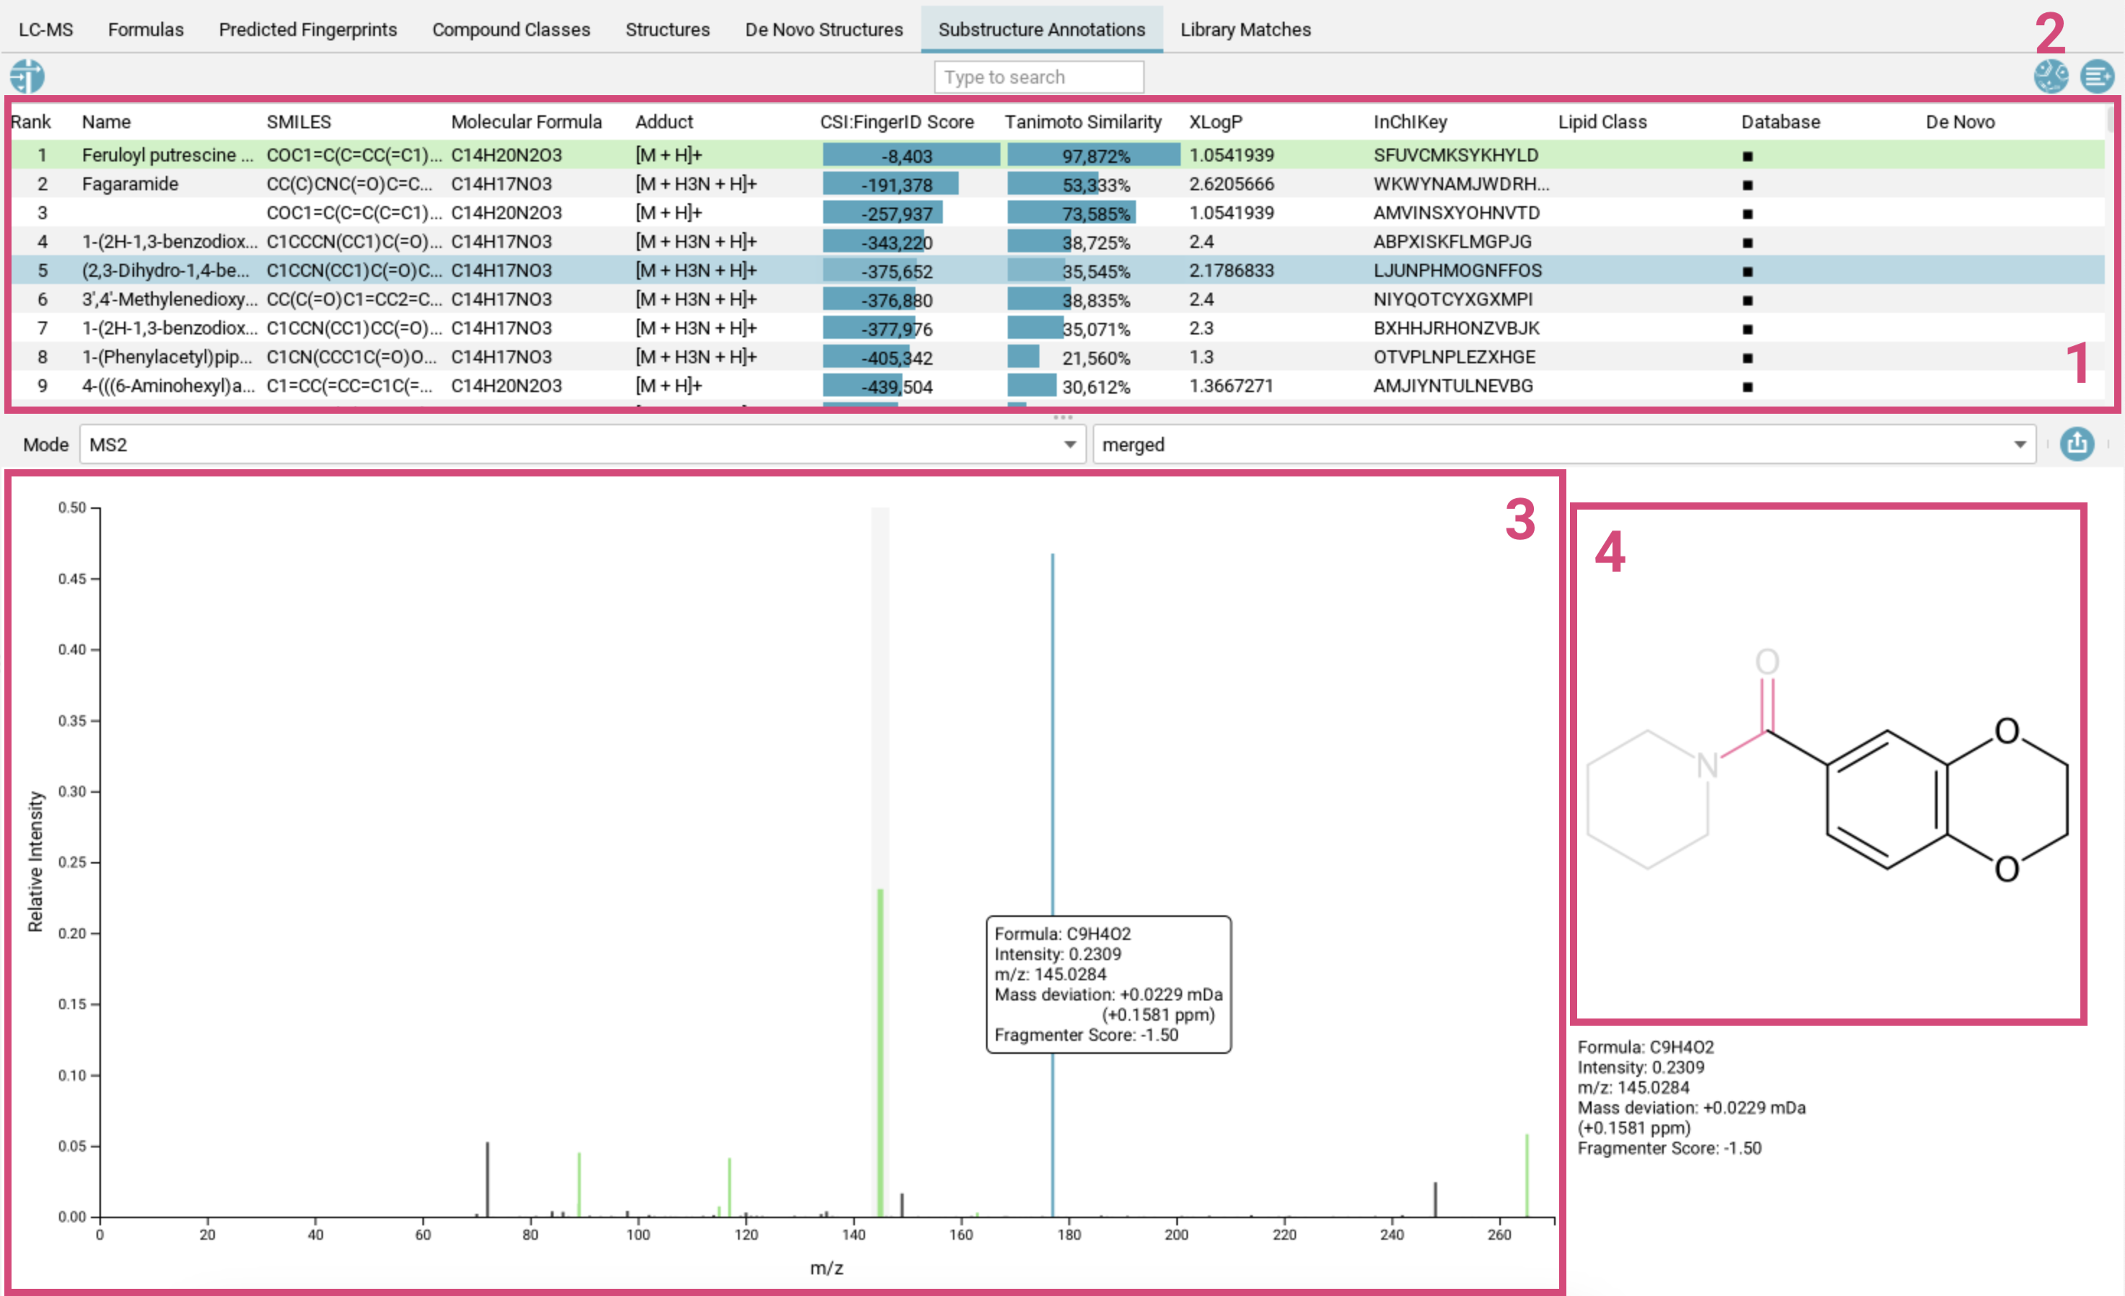
Task: Click the list-with-sparkle round icon
Action: tap(2098, 76)
